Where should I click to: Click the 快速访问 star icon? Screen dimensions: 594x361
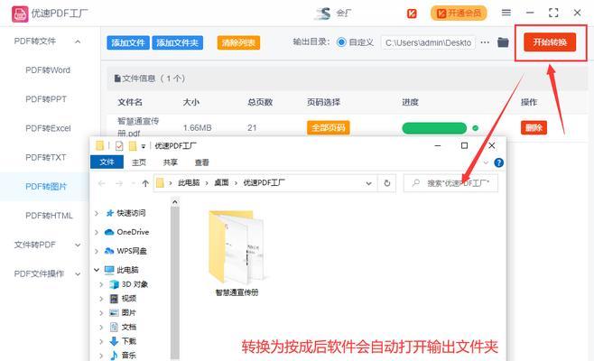pyautogui.click(x=110, y=213)
